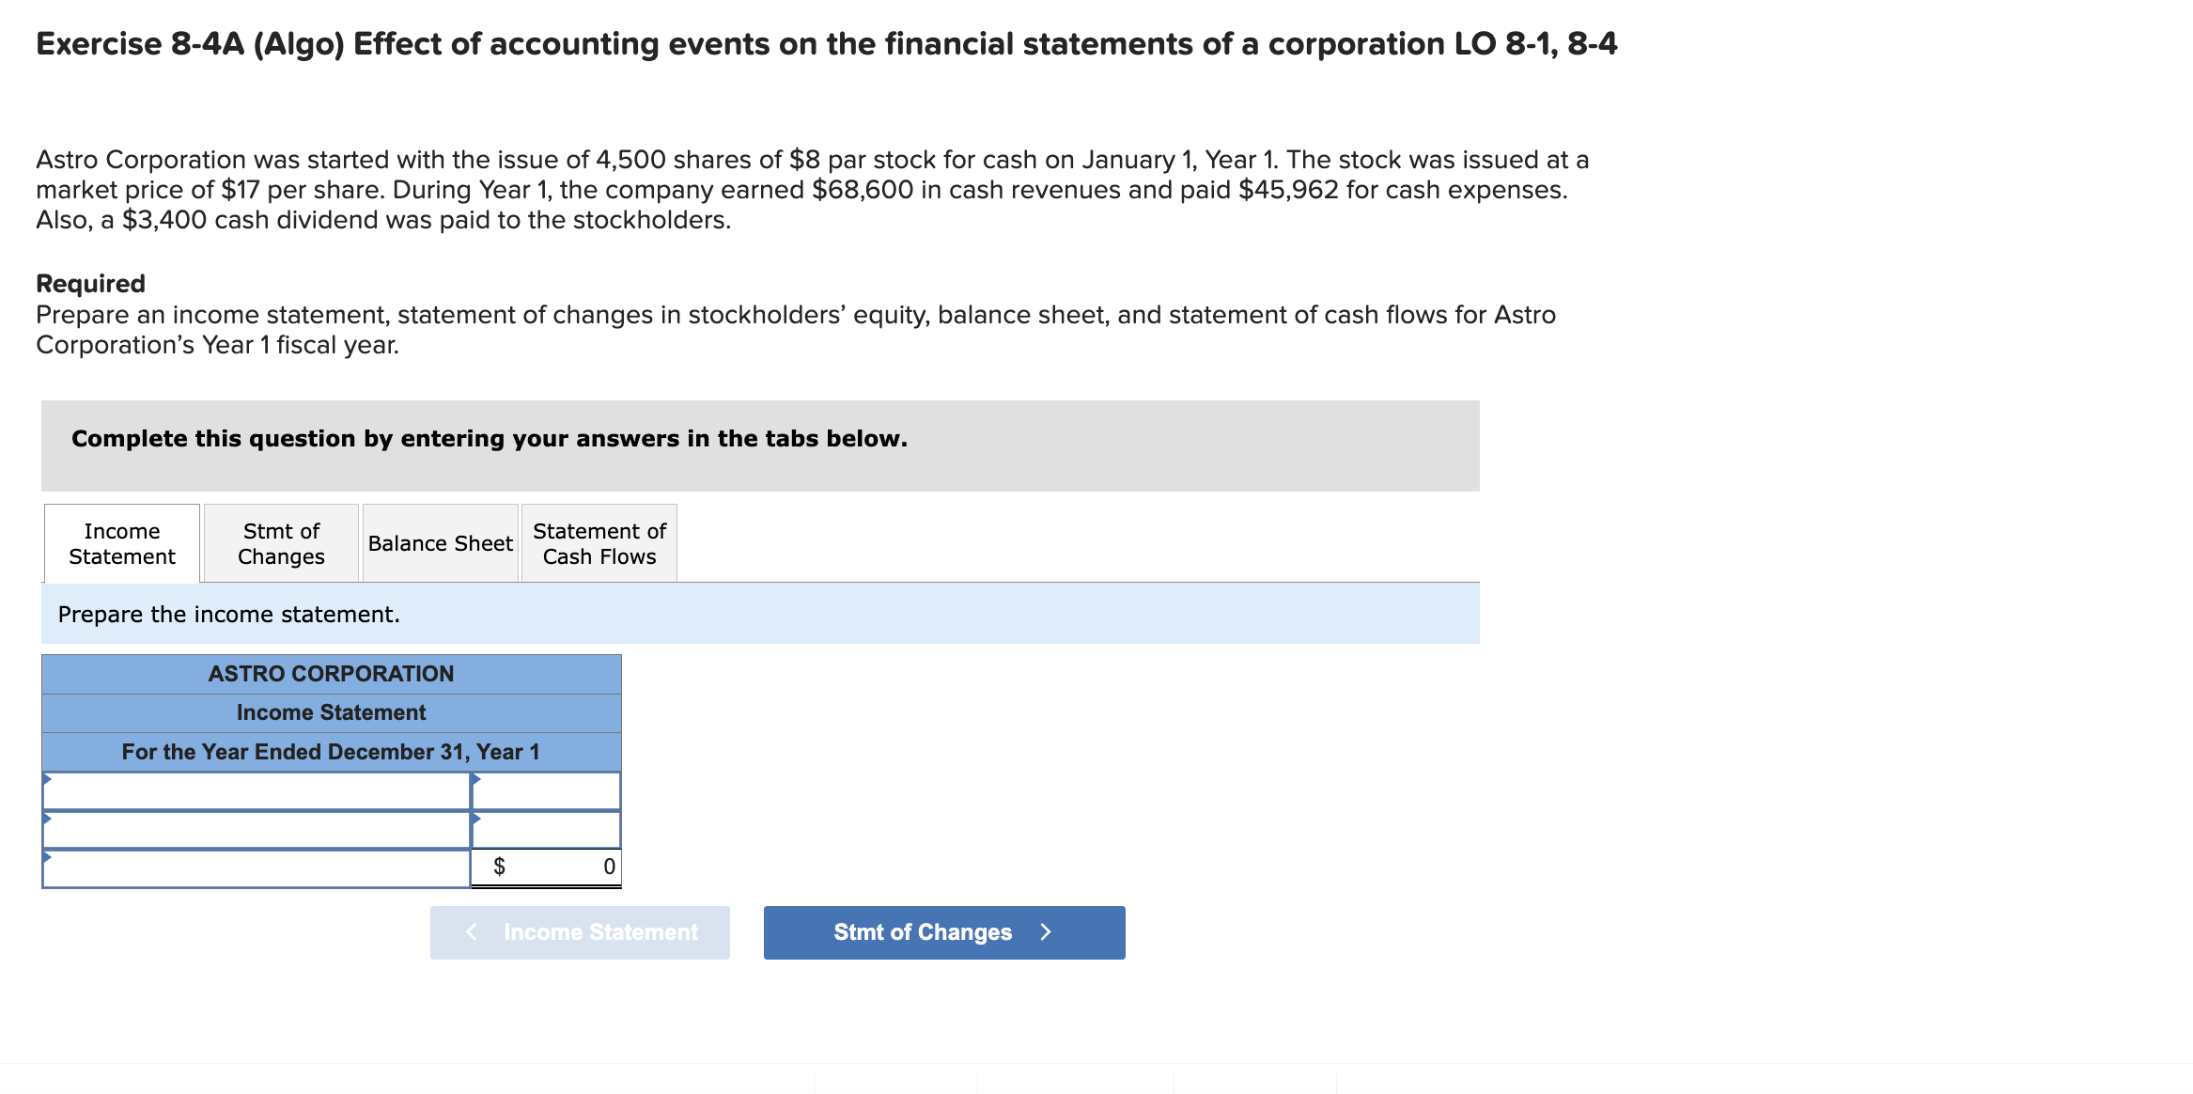Click the Year Ended December 31 header

click(331, 751)
